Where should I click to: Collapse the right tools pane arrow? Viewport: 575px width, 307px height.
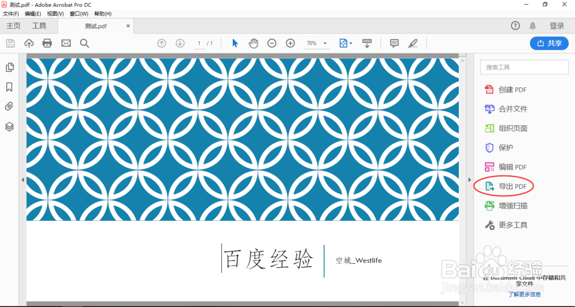pyautogui.click(x=469, y=180)
